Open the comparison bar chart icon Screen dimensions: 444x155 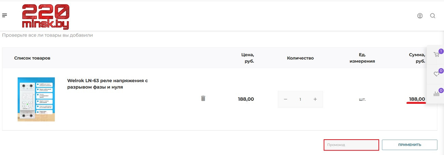436,94
